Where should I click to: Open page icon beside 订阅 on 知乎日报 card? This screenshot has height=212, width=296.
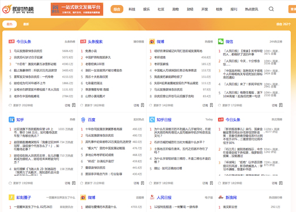212,183
